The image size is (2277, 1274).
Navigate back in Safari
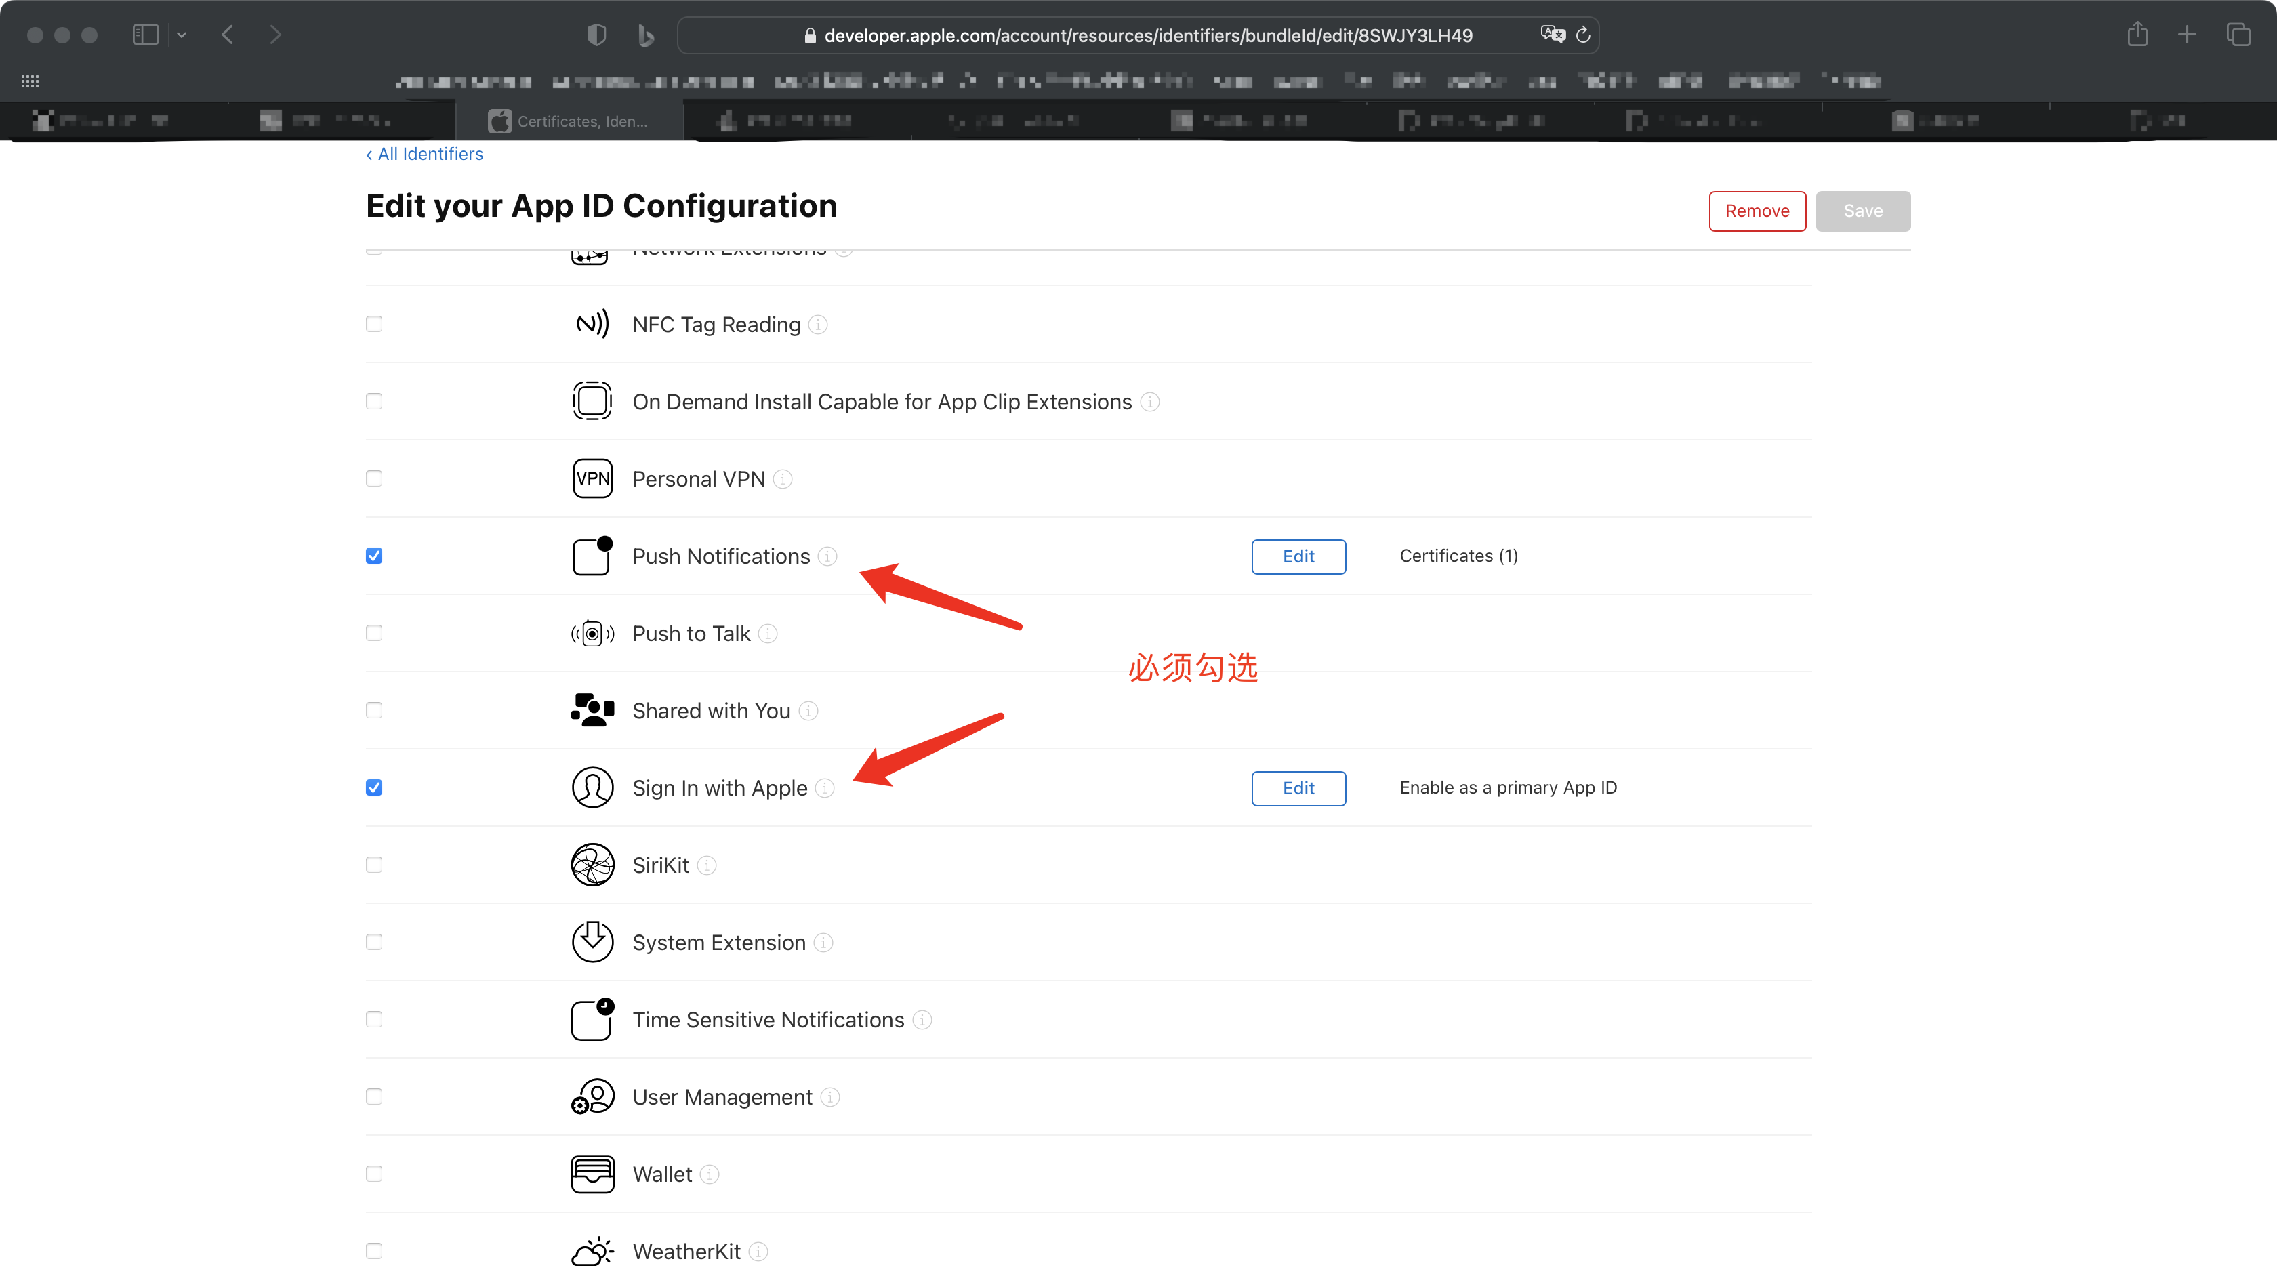[227, 35]
